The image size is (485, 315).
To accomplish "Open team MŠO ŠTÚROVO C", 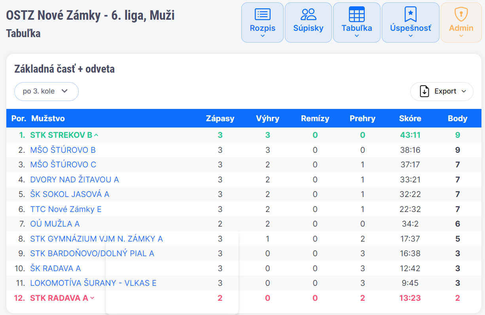I will 63,165.
